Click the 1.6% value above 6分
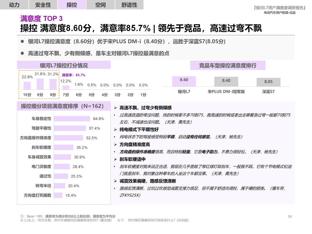This screenshot has height=234, width=312. pos(79,85)
